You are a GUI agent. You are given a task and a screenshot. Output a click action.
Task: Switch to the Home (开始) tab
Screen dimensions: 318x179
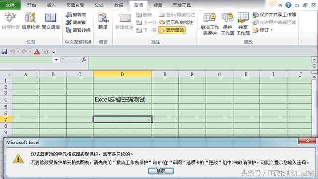point(31,5)
